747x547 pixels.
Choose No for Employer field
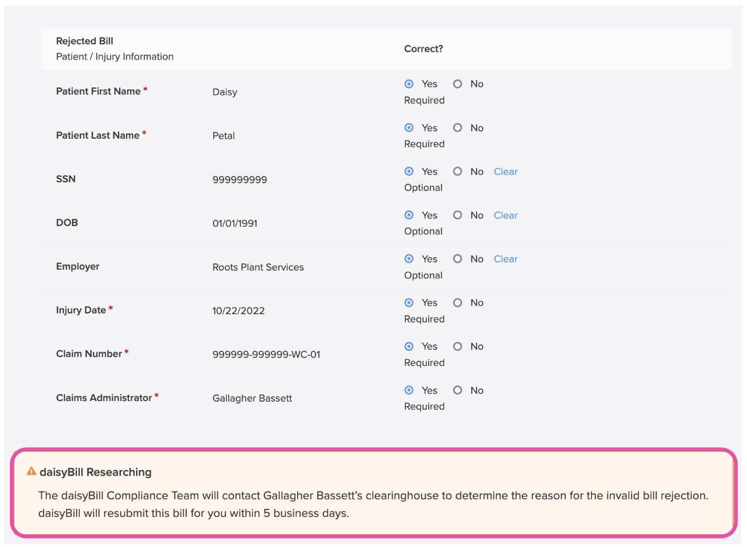point(458,259)
